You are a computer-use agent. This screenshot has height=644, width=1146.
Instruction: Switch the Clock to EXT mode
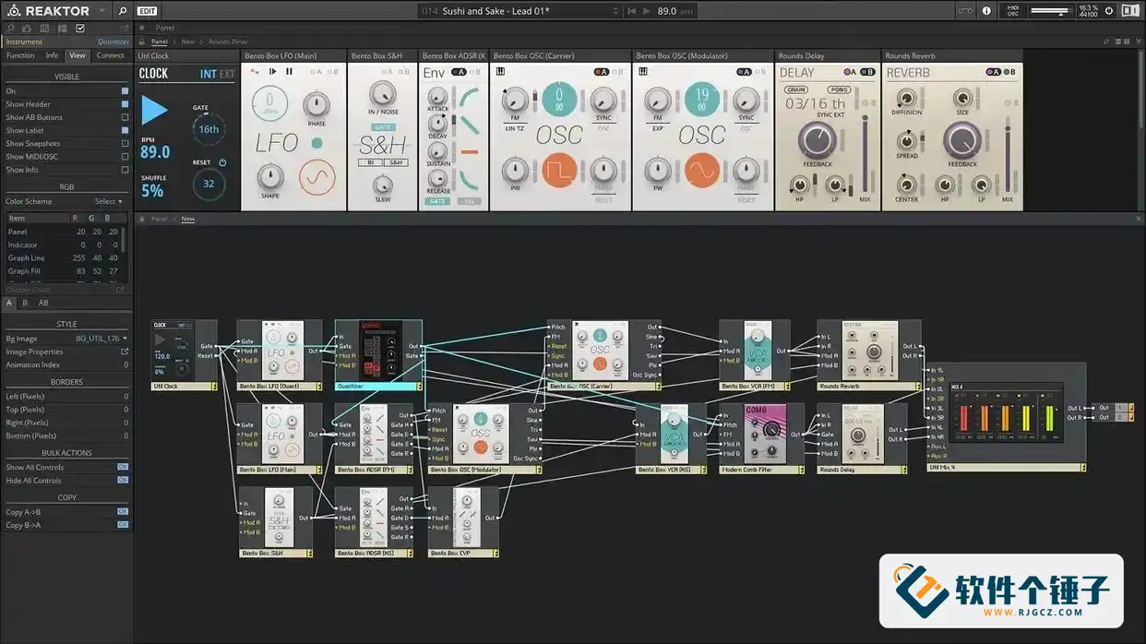pyautogui.click(x=227, y=75)
